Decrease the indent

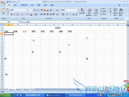51,14
